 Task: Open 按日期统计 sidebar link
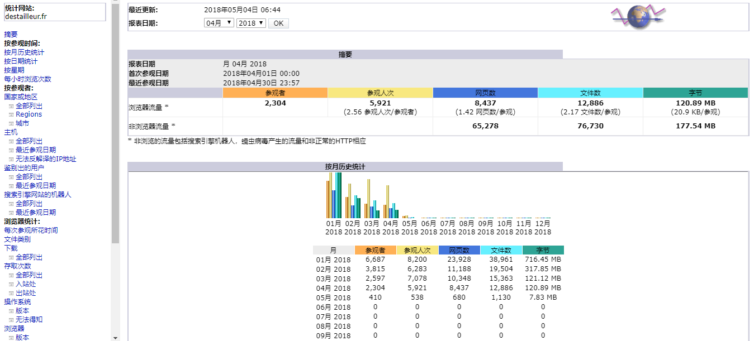click(x=21, y=61)
